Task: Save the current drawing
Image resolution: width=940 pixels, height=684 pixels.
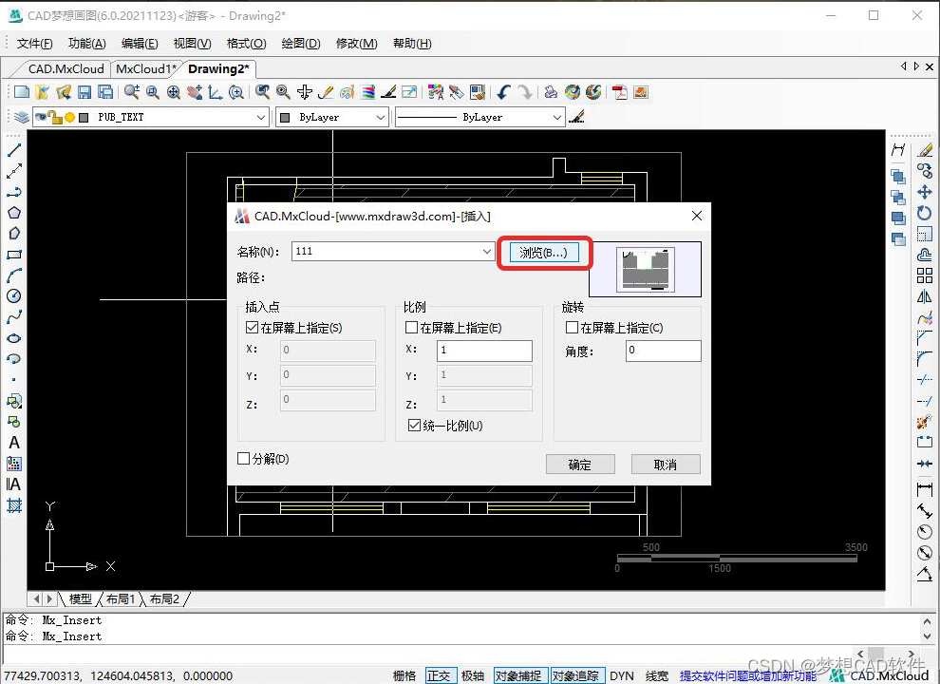Action: 85,92
